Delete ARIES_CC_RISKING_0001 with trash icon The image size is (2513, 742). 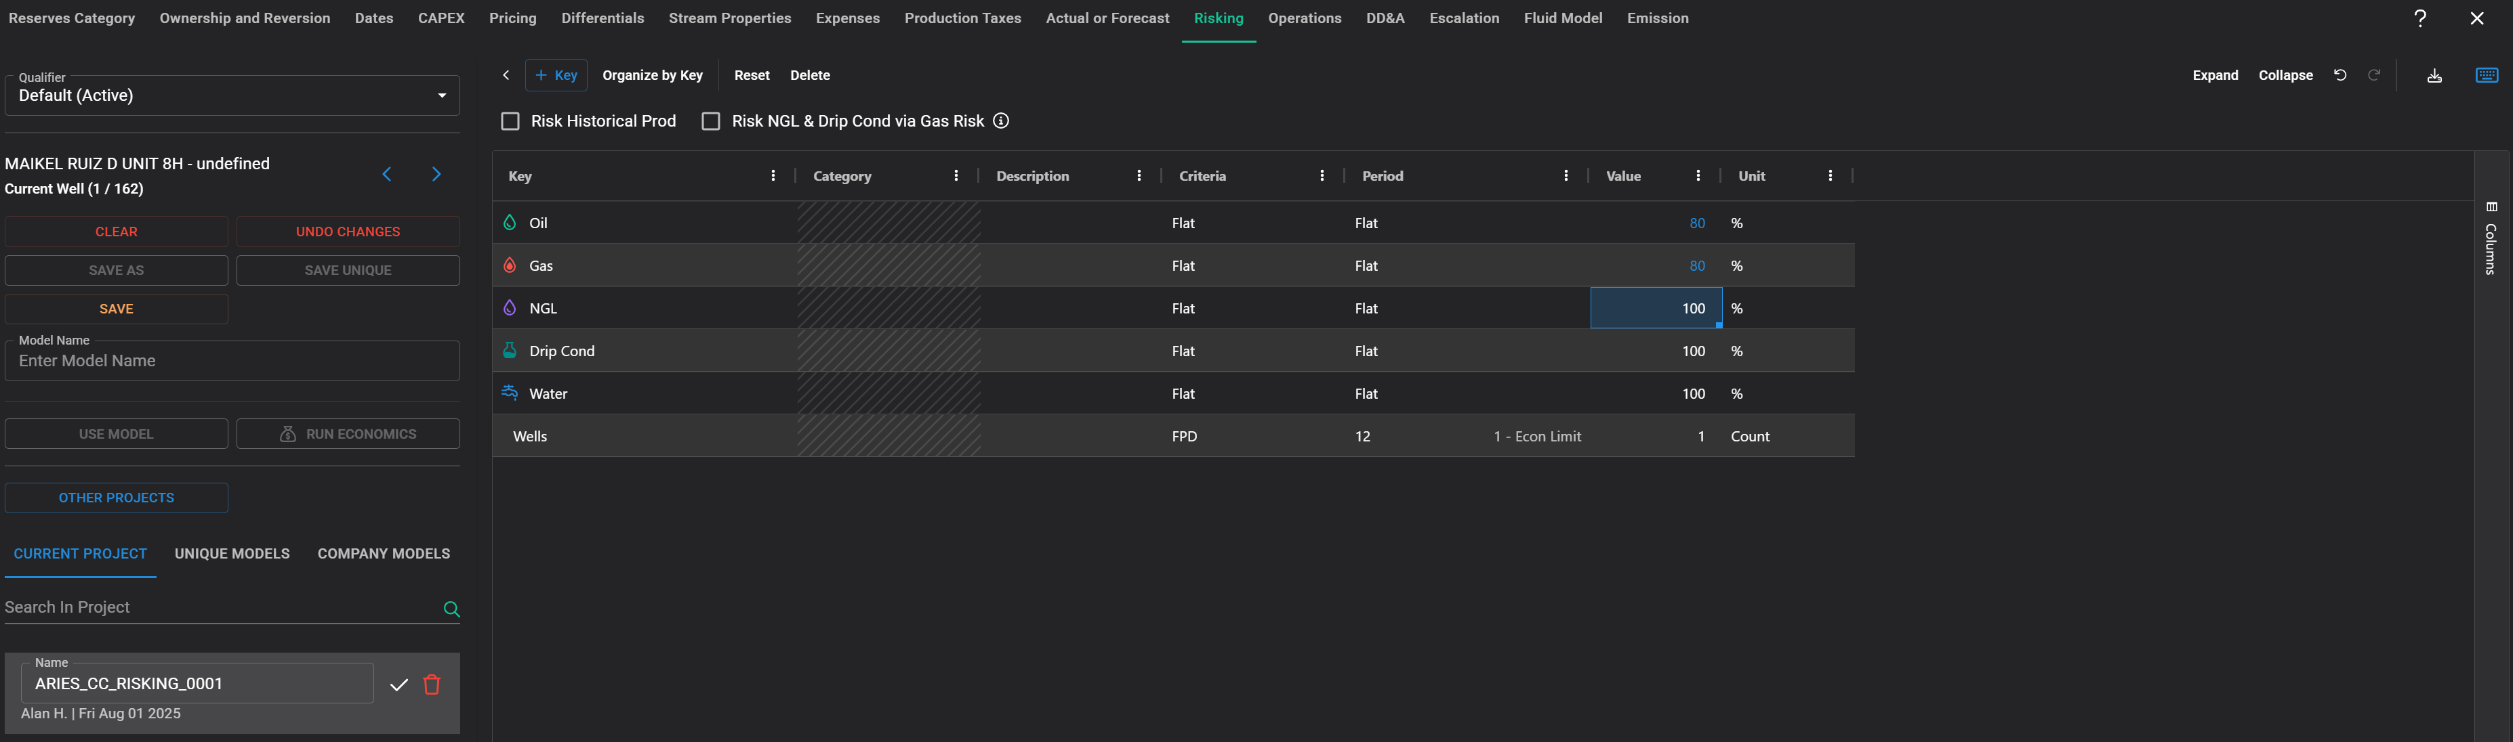[x=432, y=684]
